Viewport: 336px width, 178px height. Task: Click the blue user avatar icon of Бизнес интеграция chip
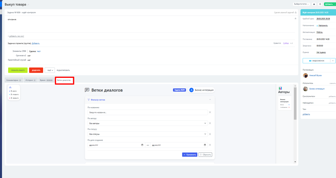point(192,90)
